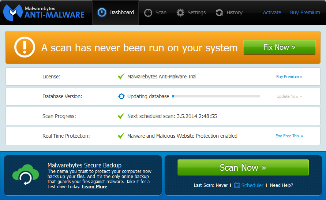Viewport: 326px width, 200px height.
Task: Click the History circular arrow icon
Action: tap(219, 13)
